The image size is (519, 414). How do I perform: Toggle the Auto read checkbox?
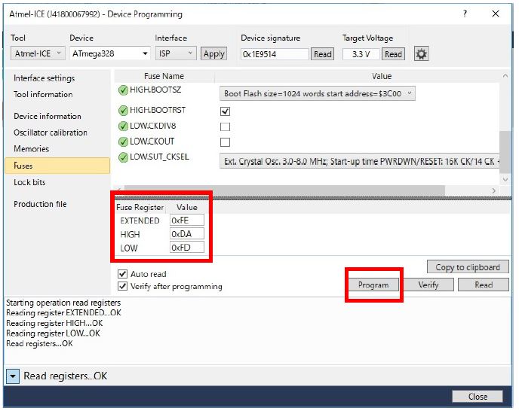pyautogui.click(x=123, y=274)
